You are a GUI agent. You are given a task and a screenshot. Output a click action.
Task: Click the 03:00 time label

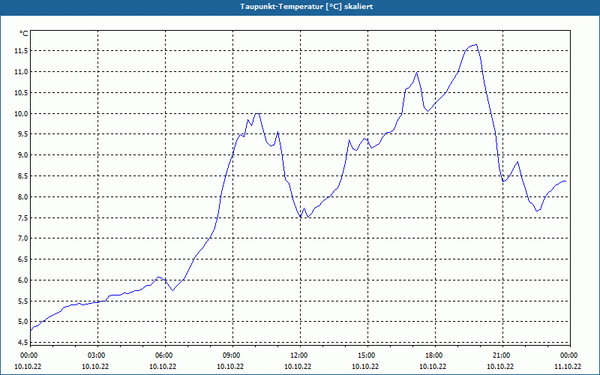click(98, 355)
